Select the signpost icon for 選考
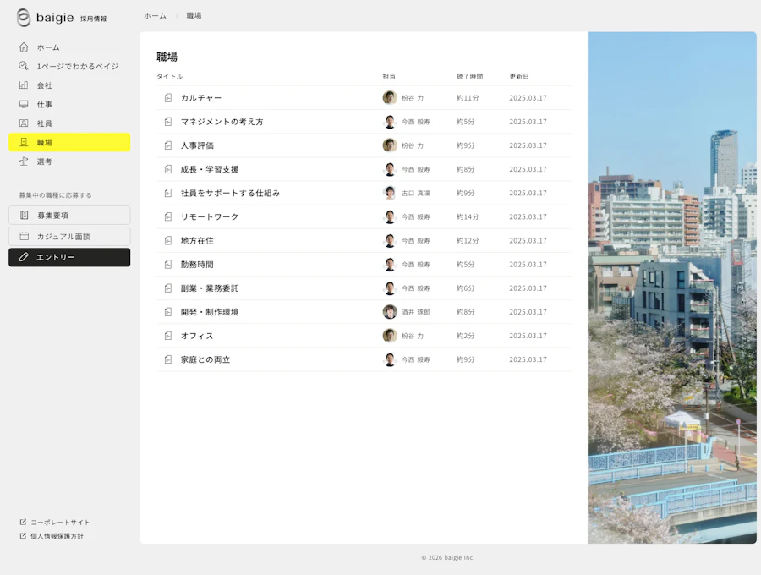 click(x=24, y=162)
